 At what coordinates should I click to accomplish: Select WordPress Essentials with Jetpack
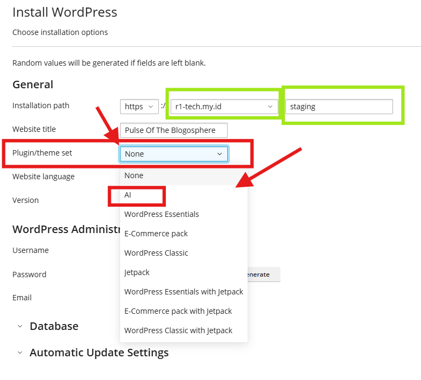(x=184, y=291)
